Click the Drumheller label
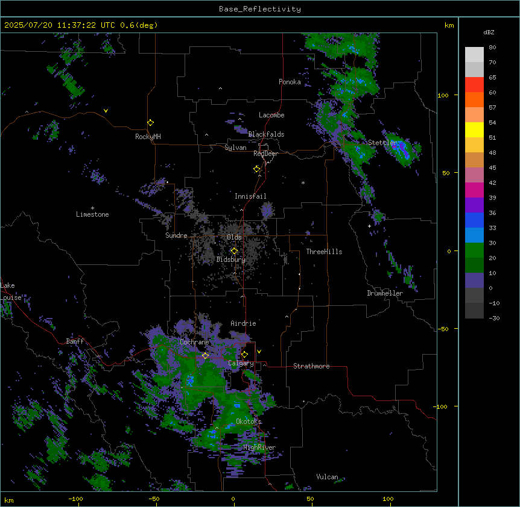 (385, 293)
